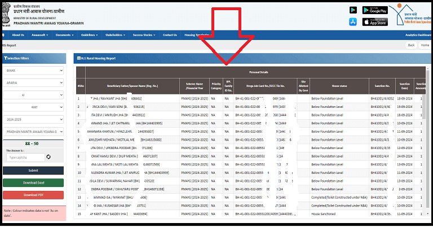Screen dimensions: 433x227
Task: Click the Priority Category column header
Action: point(216,86)
